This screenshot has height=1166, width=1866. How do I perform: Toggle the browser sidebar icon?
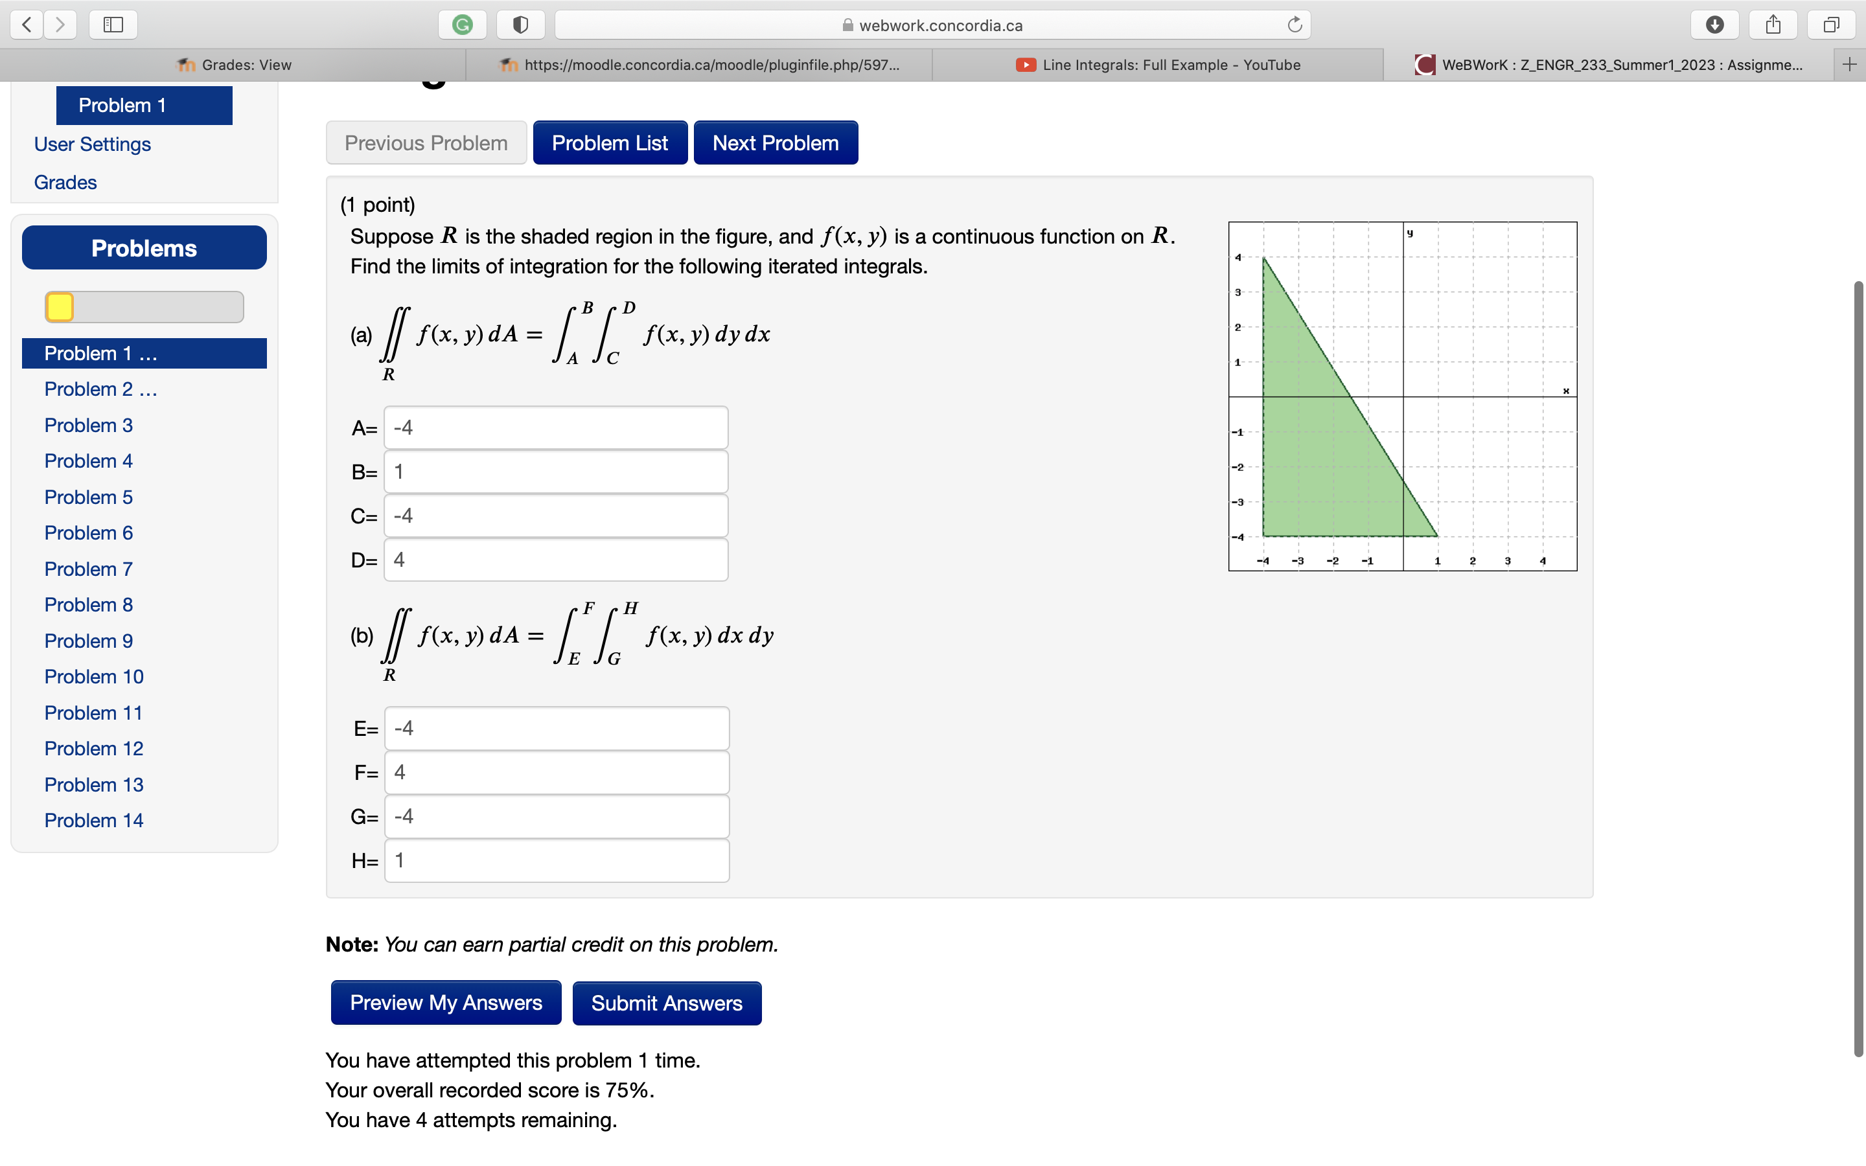pyautogui.click(x=113, y=24)
